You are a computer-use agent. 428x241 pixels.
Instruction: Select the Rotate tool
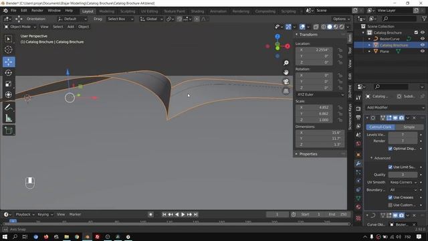tap(9, 73)
